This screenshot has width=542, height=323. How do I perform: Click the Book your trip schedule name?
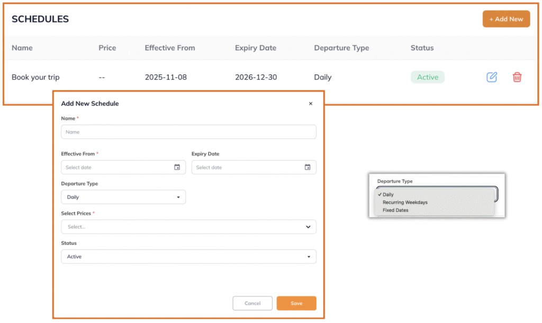(35, 77)
